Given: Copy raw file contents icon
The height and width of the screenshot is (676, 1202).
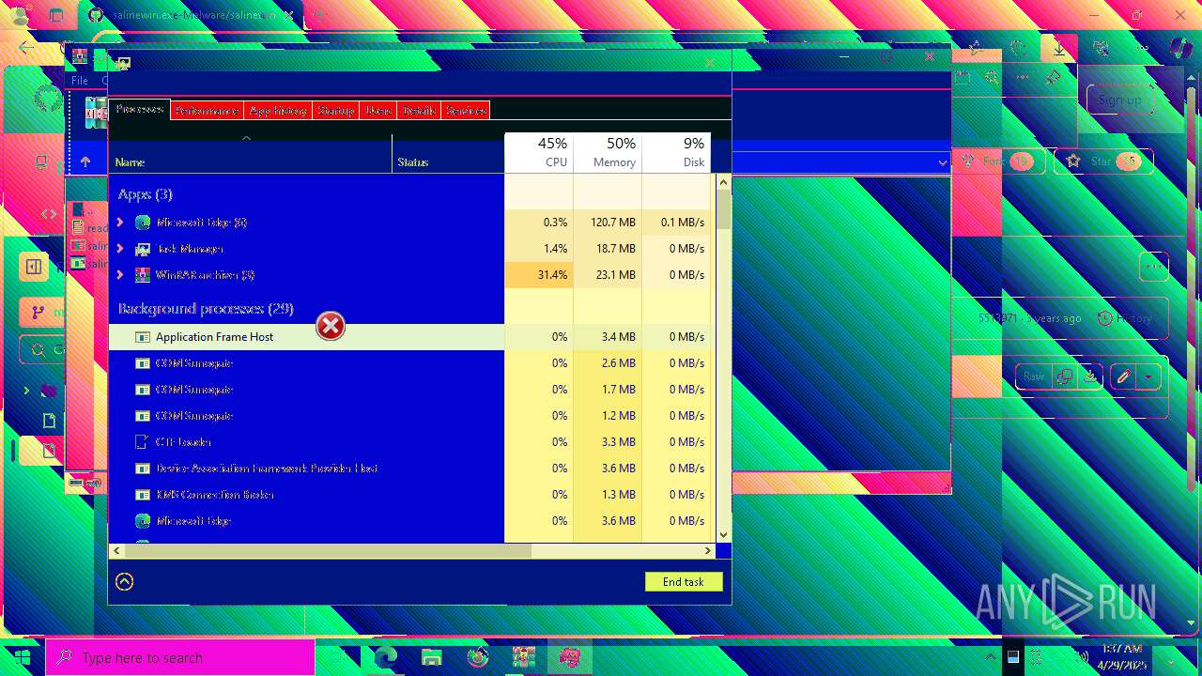Looking at the screenshot, I should [1064, 376].
